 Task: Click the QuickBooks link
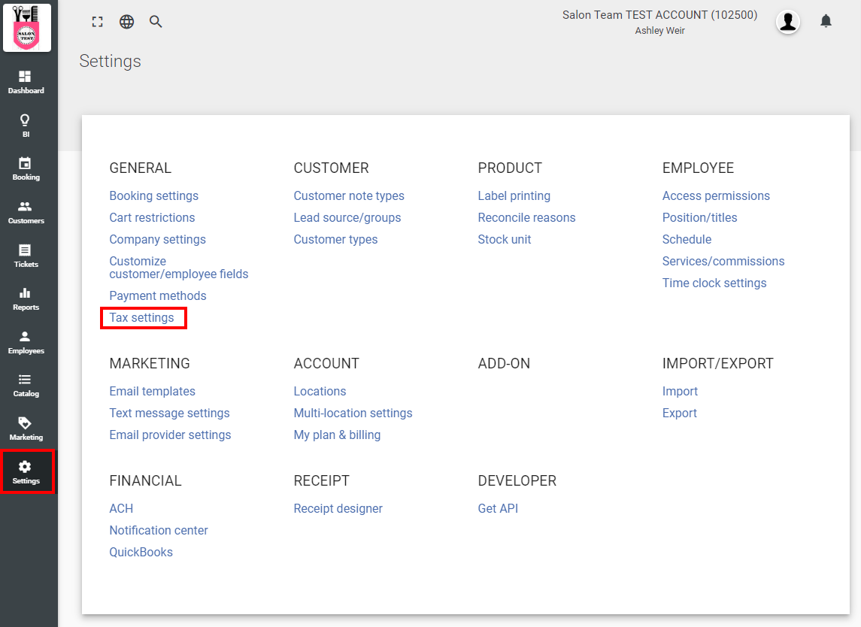point(141,553)
